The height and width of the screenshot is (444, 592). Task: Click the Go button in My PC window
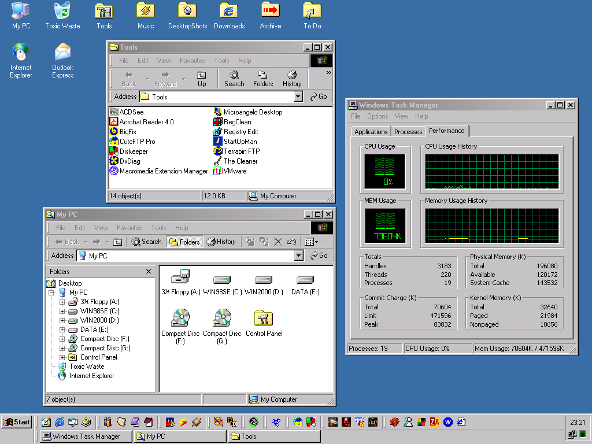click(x=319, y=256)
